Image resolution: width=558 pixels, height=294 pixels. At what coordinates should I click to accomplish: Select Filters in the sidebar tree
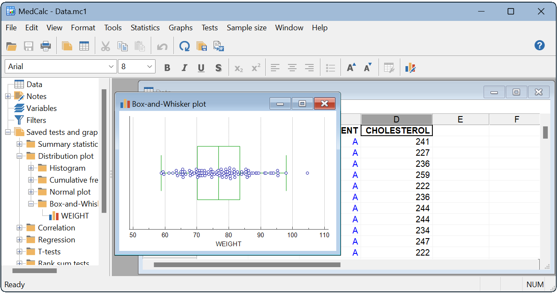tap(36, 120)
